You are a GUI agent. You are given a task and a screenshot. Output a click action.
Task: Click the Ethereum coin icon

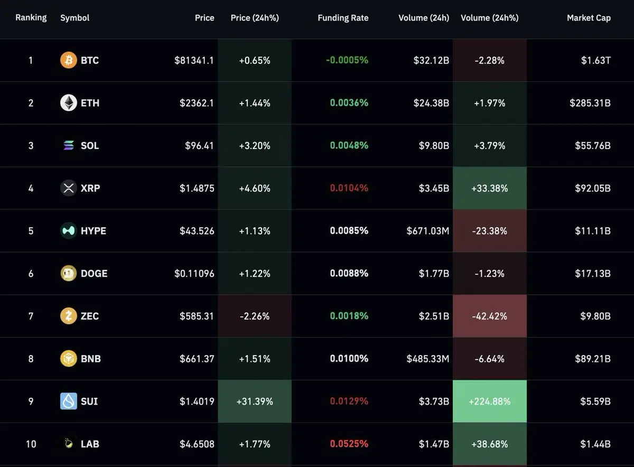pyautogui.click(x=69, y=103)
